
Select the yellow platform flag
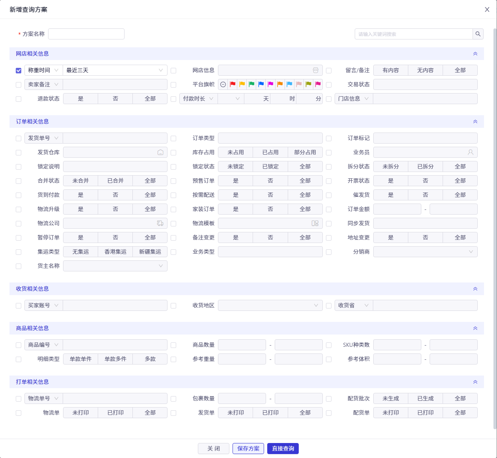pos(242,84)
